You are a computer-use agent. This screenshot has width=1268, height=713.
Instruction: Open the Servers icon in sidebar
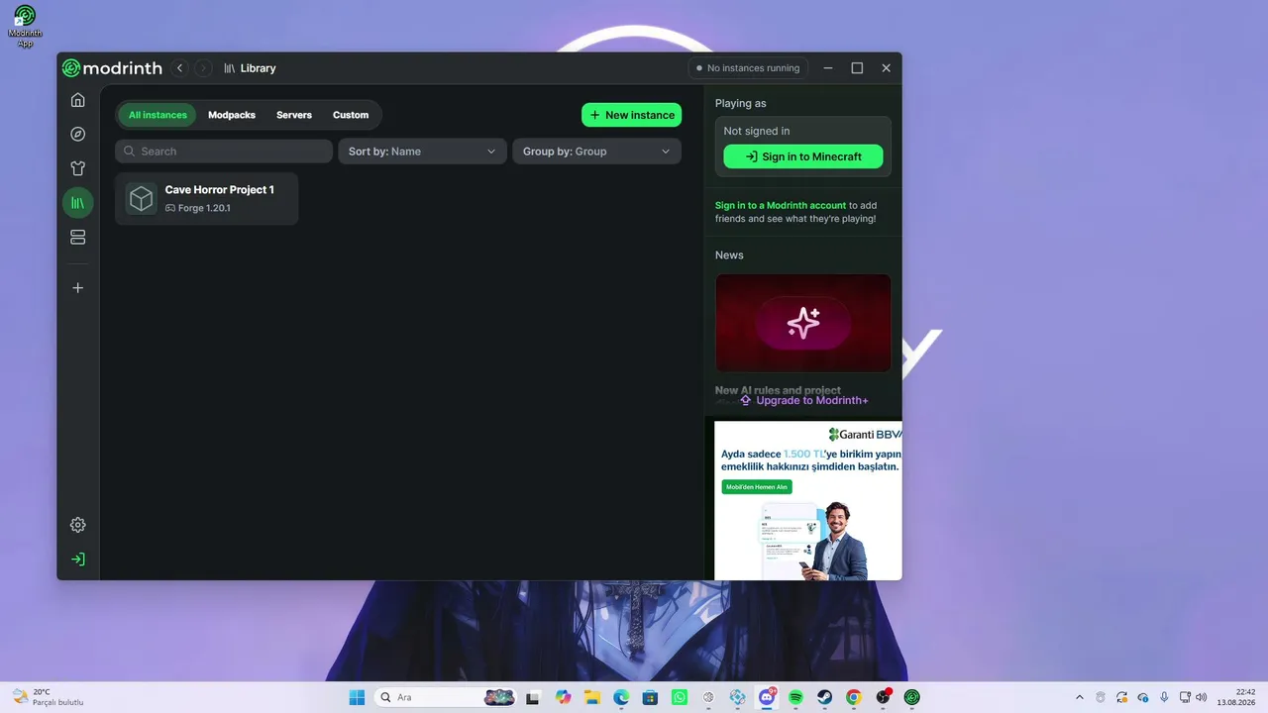(x=78, y=238)
